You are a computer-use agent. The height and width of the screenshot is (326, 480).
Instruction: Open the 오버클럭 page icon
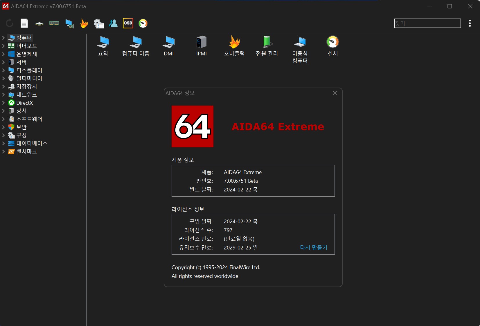pos(234,46)
